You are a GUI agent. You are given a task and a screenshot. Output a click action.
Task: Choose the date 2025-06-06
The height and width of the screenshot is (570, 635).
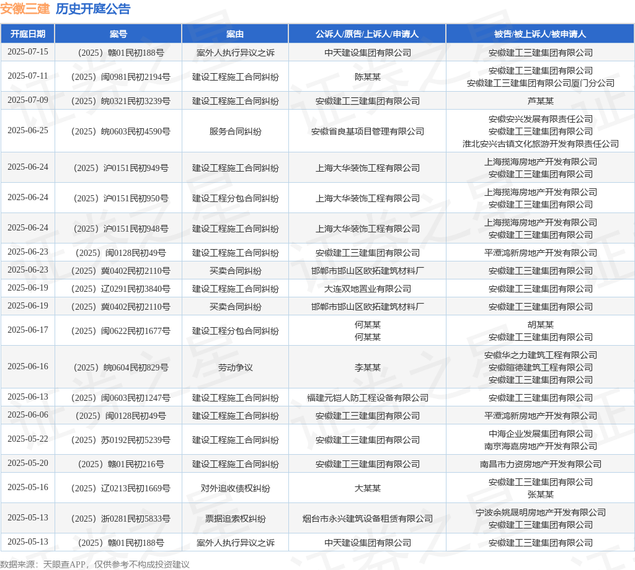click(27, 415)
